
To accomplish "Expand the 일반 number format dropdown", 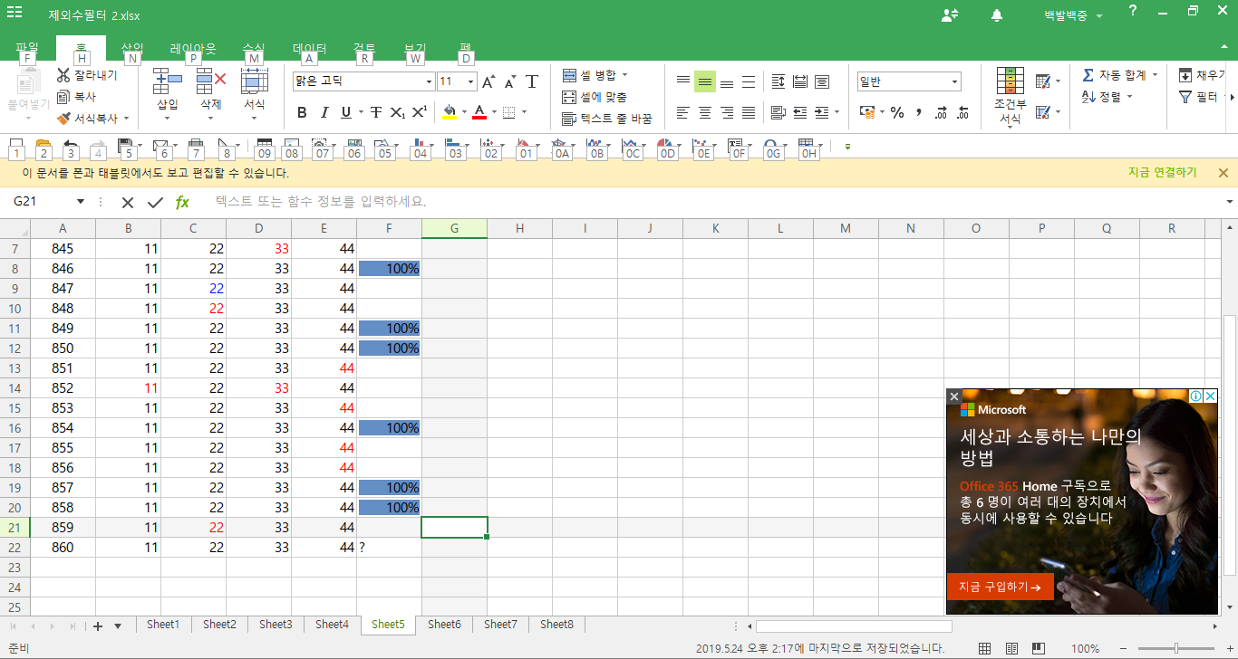I will (x=954, y=81).
